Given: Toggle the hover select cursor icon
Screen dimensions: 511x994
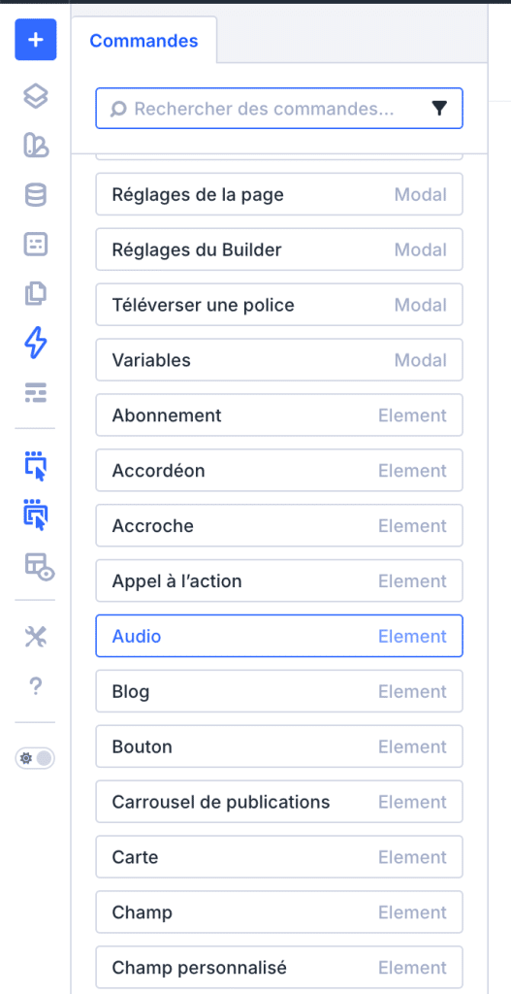Looking at the screenshot, I should click(36, 466).
